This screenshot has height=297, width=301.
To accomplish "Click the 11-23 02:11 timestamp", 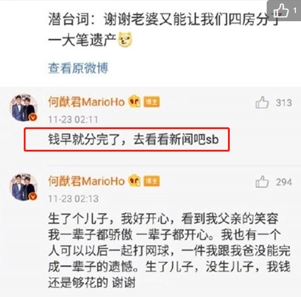I will tap(73, 120).
